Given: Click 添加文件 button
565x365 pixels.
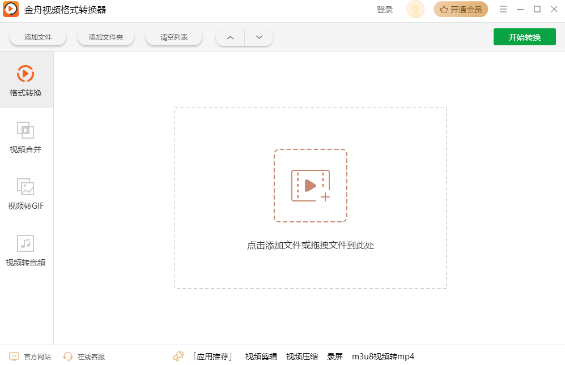Looking at the screenshot, I should point(38,37).
